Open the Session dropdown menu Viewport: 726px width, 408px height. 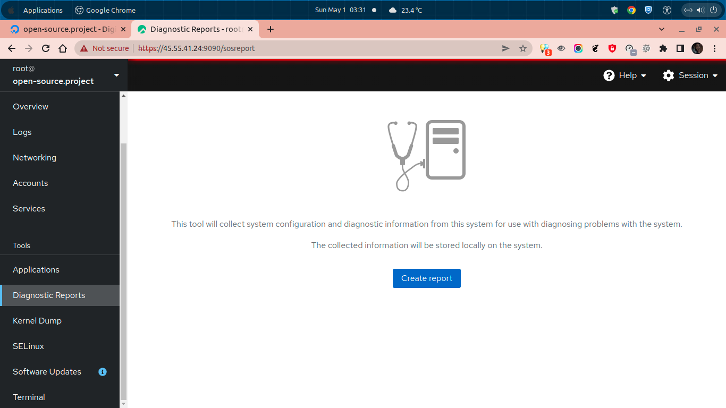point(690,75)
